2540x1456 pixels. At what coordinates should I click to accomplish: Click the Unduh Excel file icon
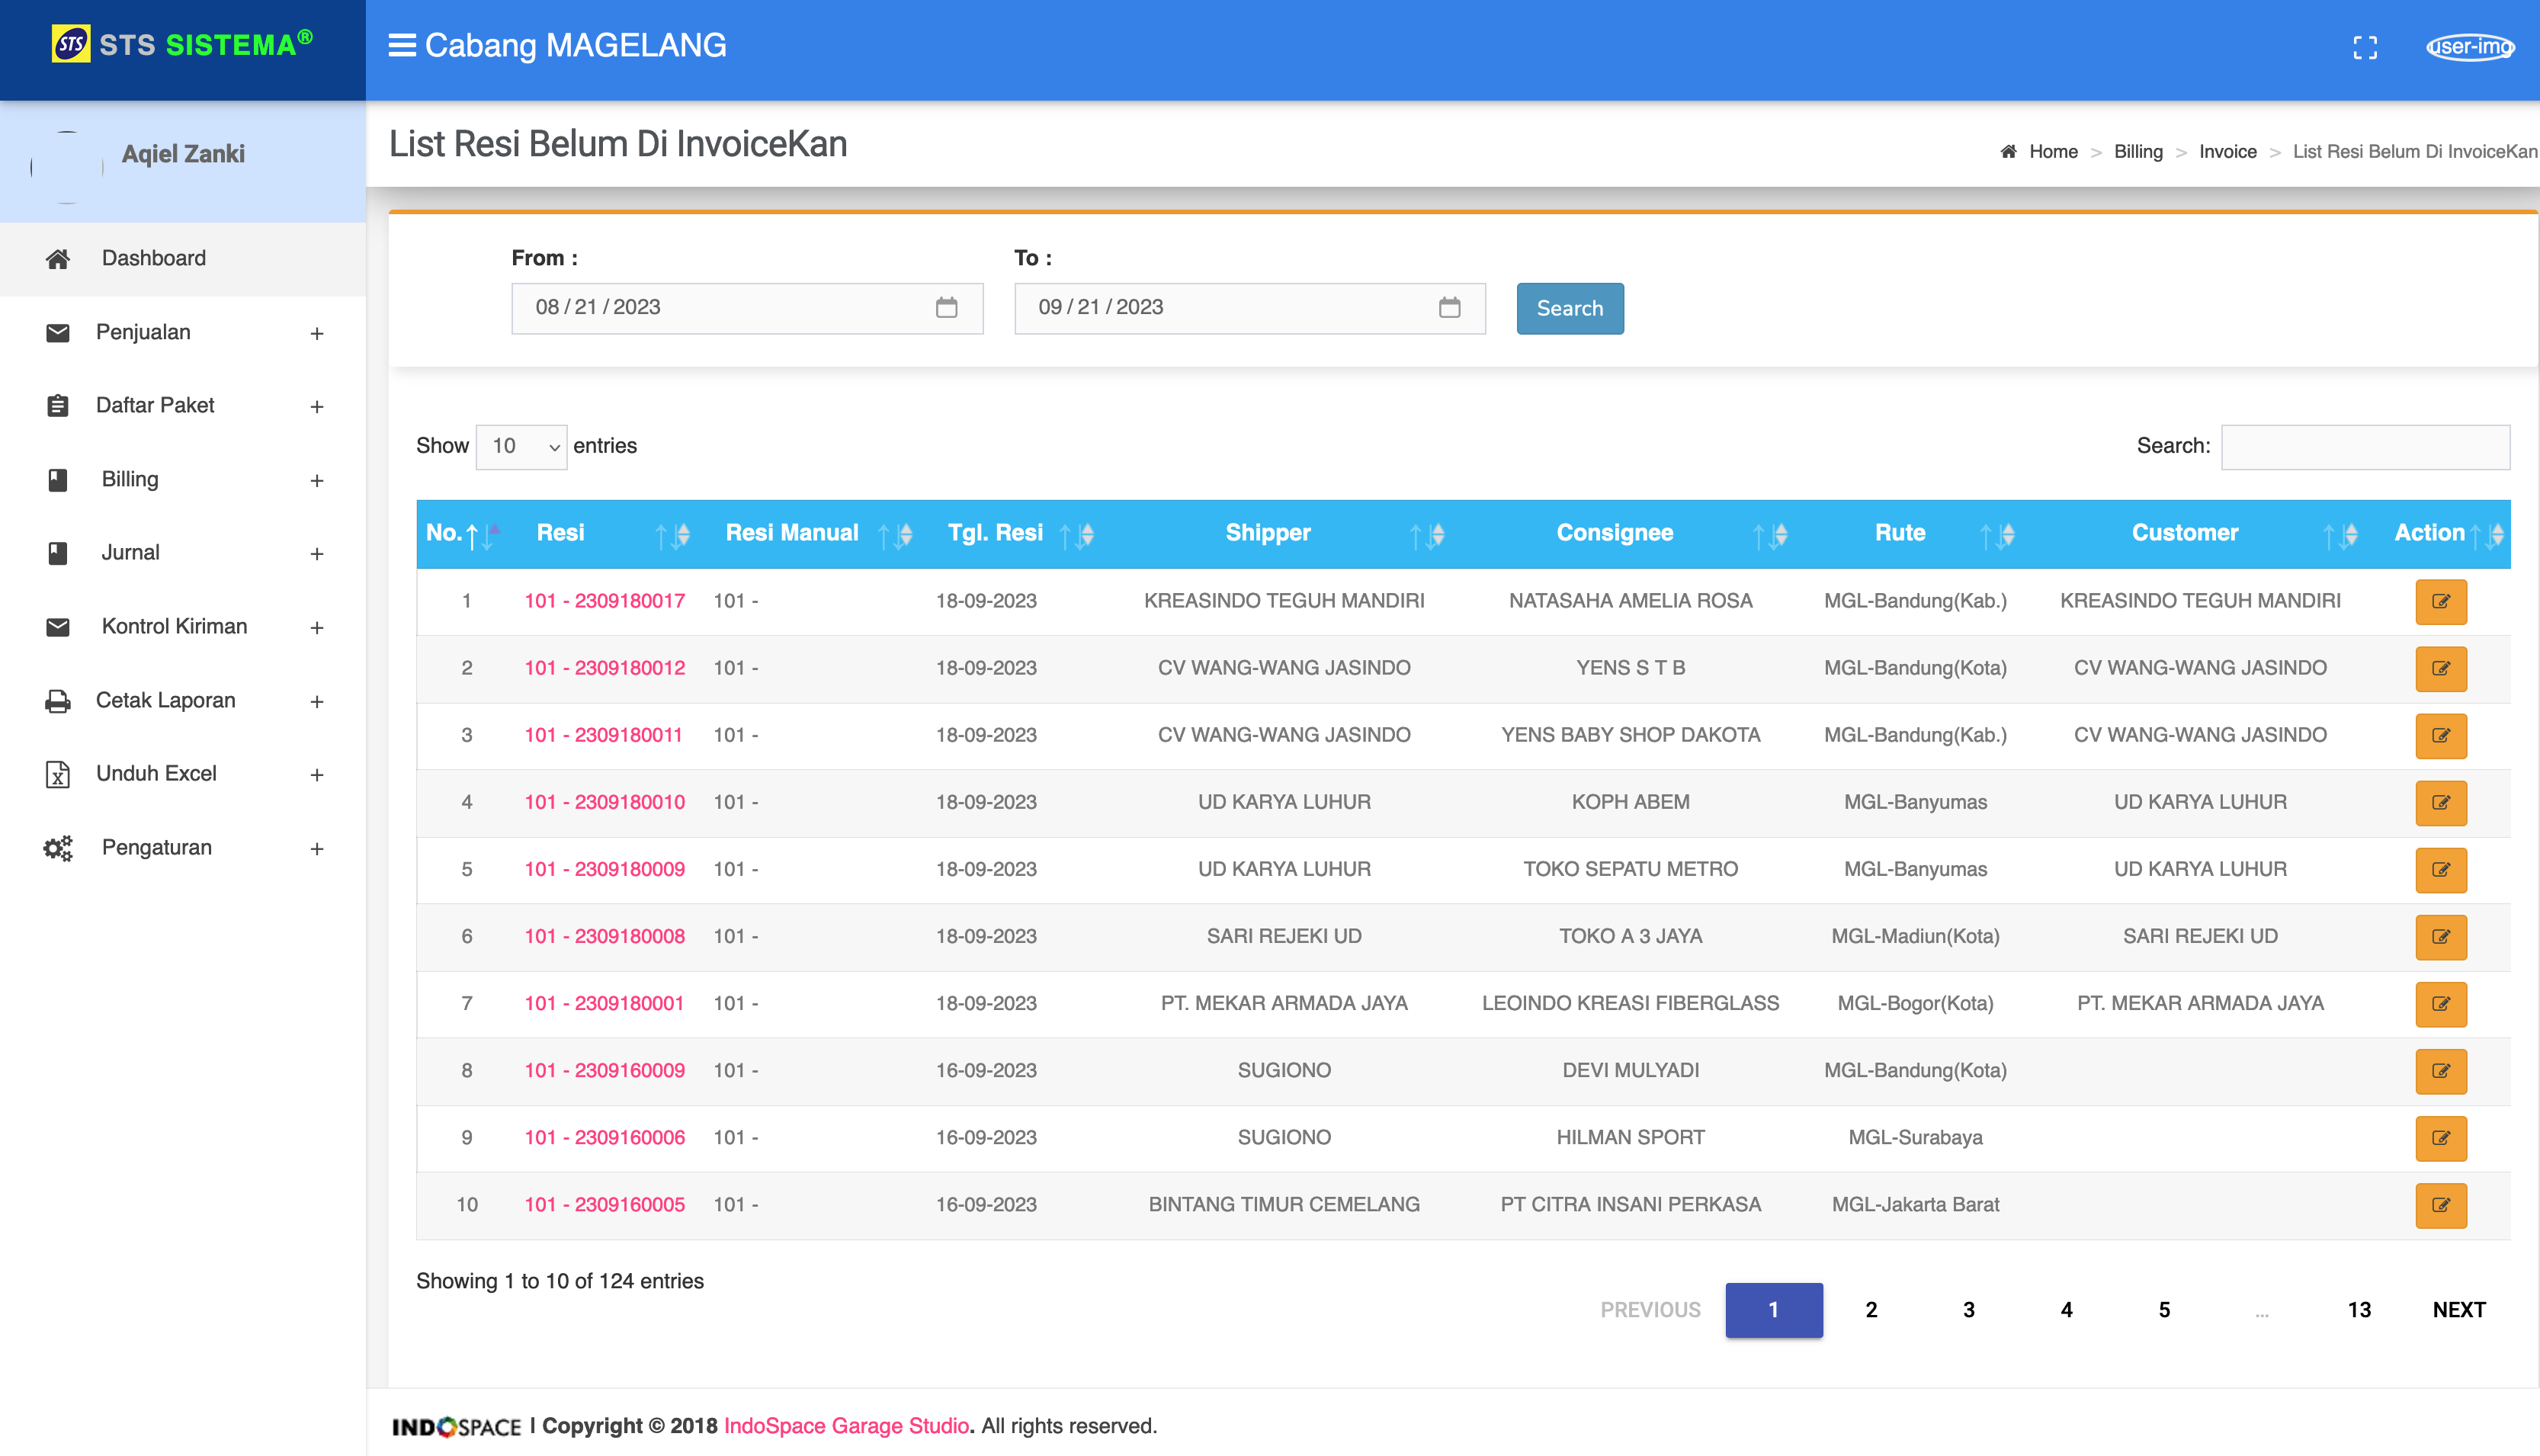(x=58, y=774)
